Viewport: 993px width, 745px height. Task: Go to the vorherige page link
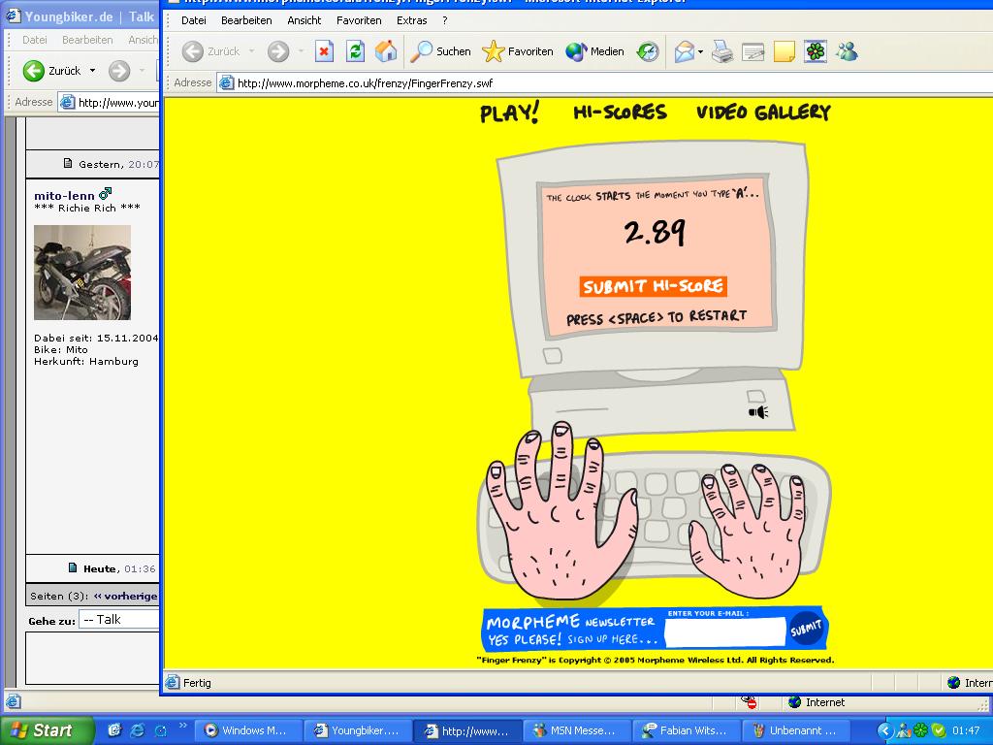click(126, 596)
